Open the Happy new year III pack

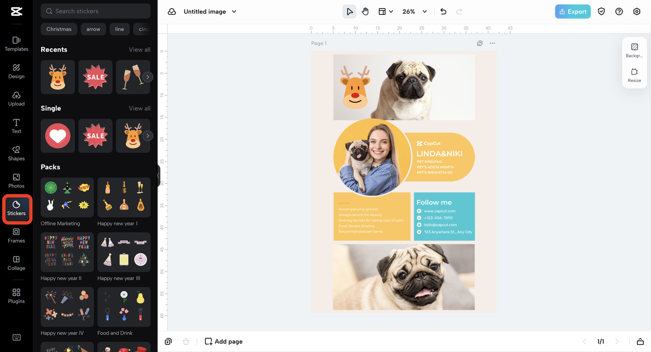pos(124,252)
